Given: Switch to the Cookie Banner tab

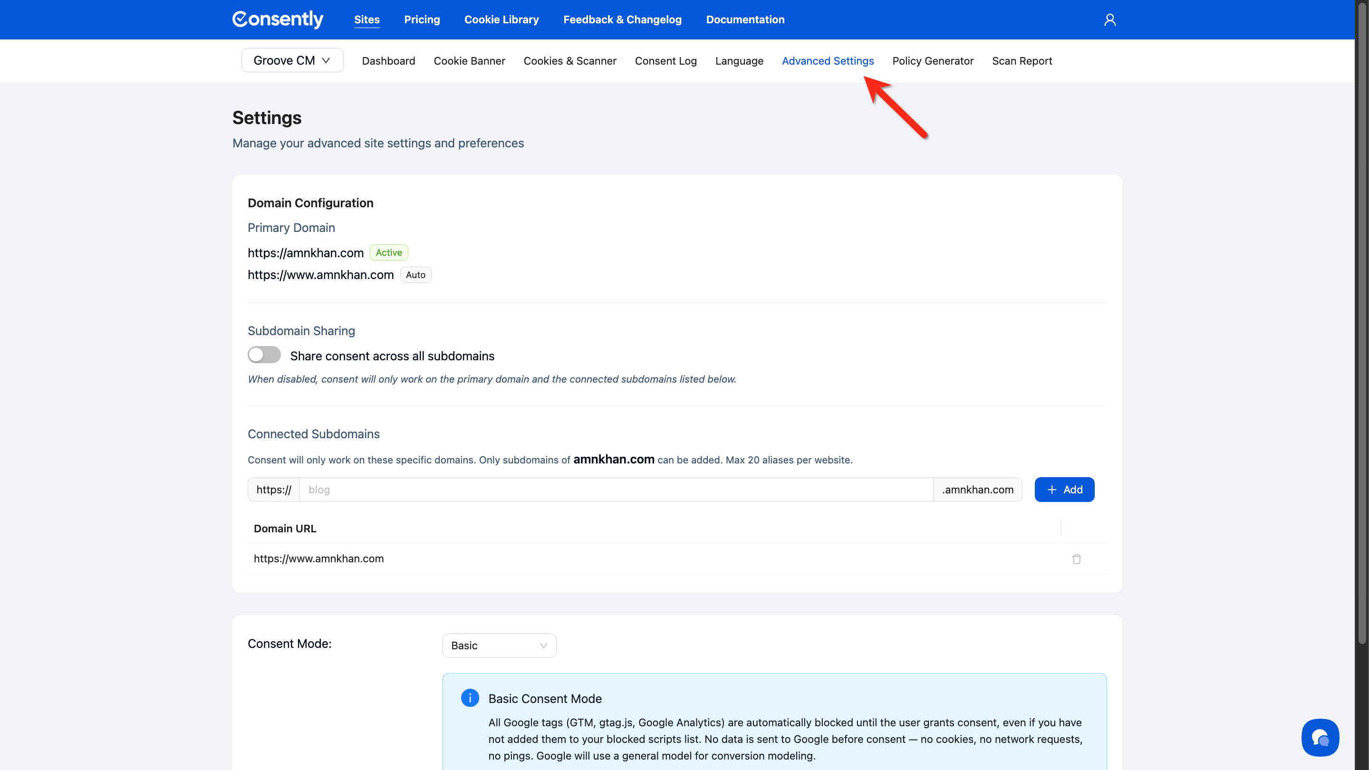Looking at the screenshot, I should point(469,61).
